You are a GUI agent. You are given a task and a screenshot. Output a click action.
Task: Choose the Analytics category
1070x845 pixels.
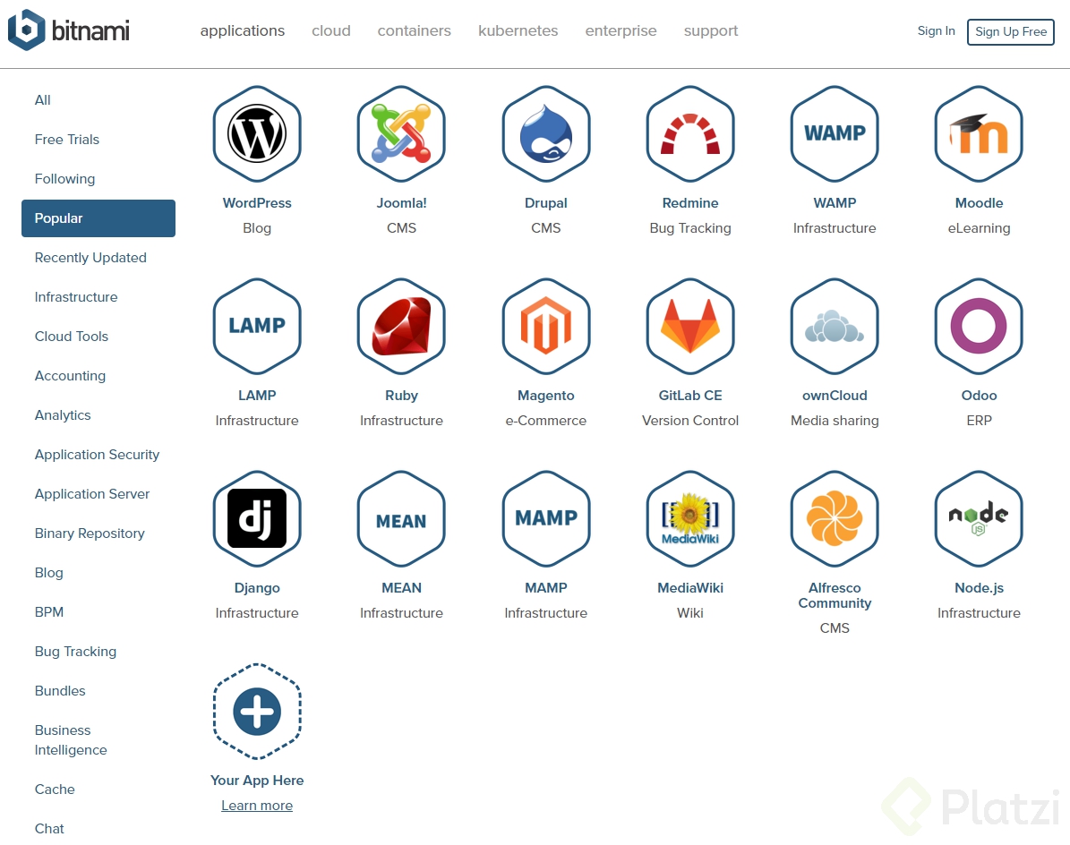(63, 415)
